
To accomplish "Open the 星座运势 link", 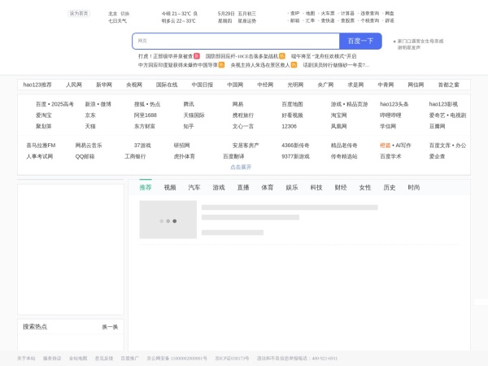I will pos(246,21).
